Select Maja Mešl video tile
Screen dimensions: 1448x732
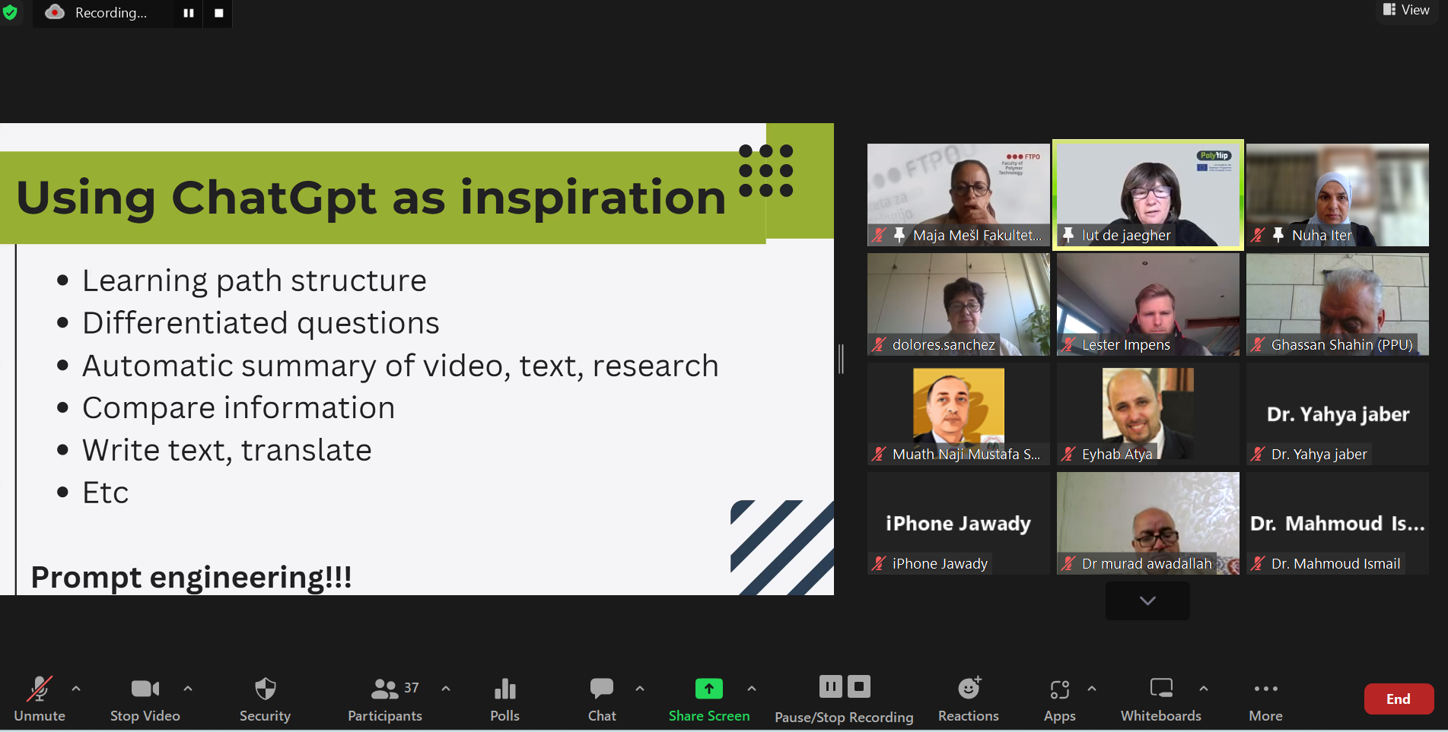959,195
